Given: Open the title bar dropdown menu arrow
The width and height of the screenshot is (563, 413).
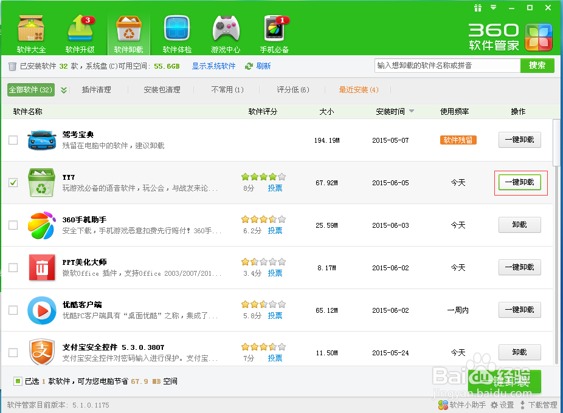Looking at the screenshot, I should [494, 7].
